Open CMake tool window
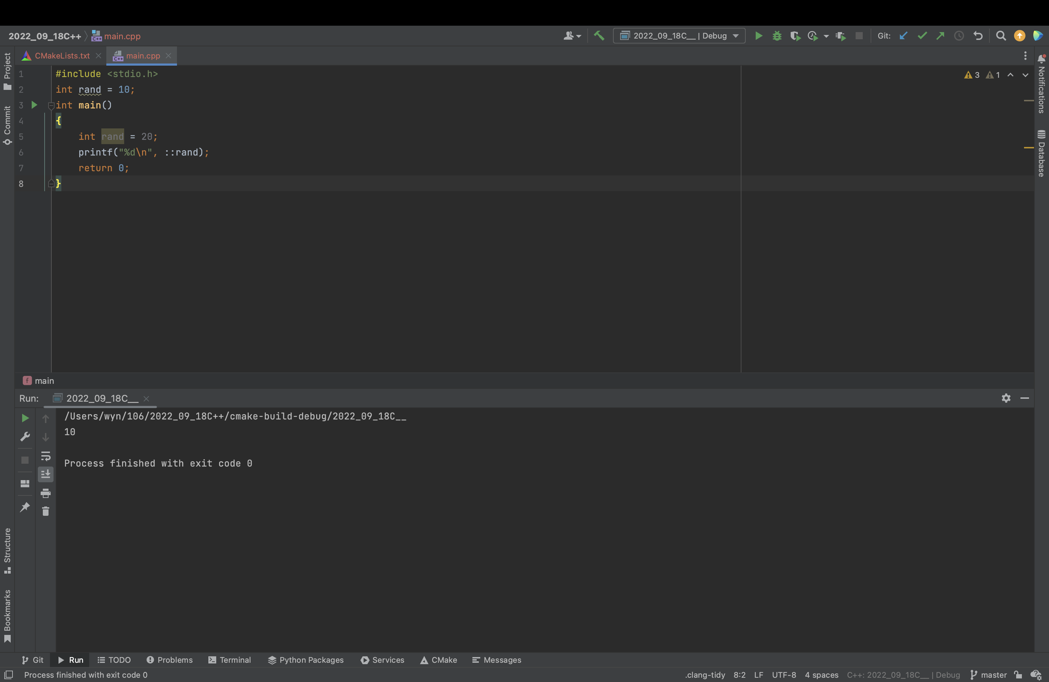The height and width of the screenshot is (682, 1049). click(x=439, y=660)
